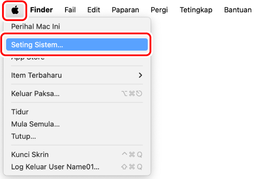Open the Fail menu
Image resolution: width=262 pixels, height=179 pixels.
click(x=70, y=10)
